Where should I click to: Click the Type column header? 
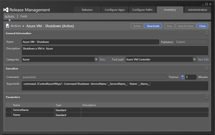click(x=58, y=105)
